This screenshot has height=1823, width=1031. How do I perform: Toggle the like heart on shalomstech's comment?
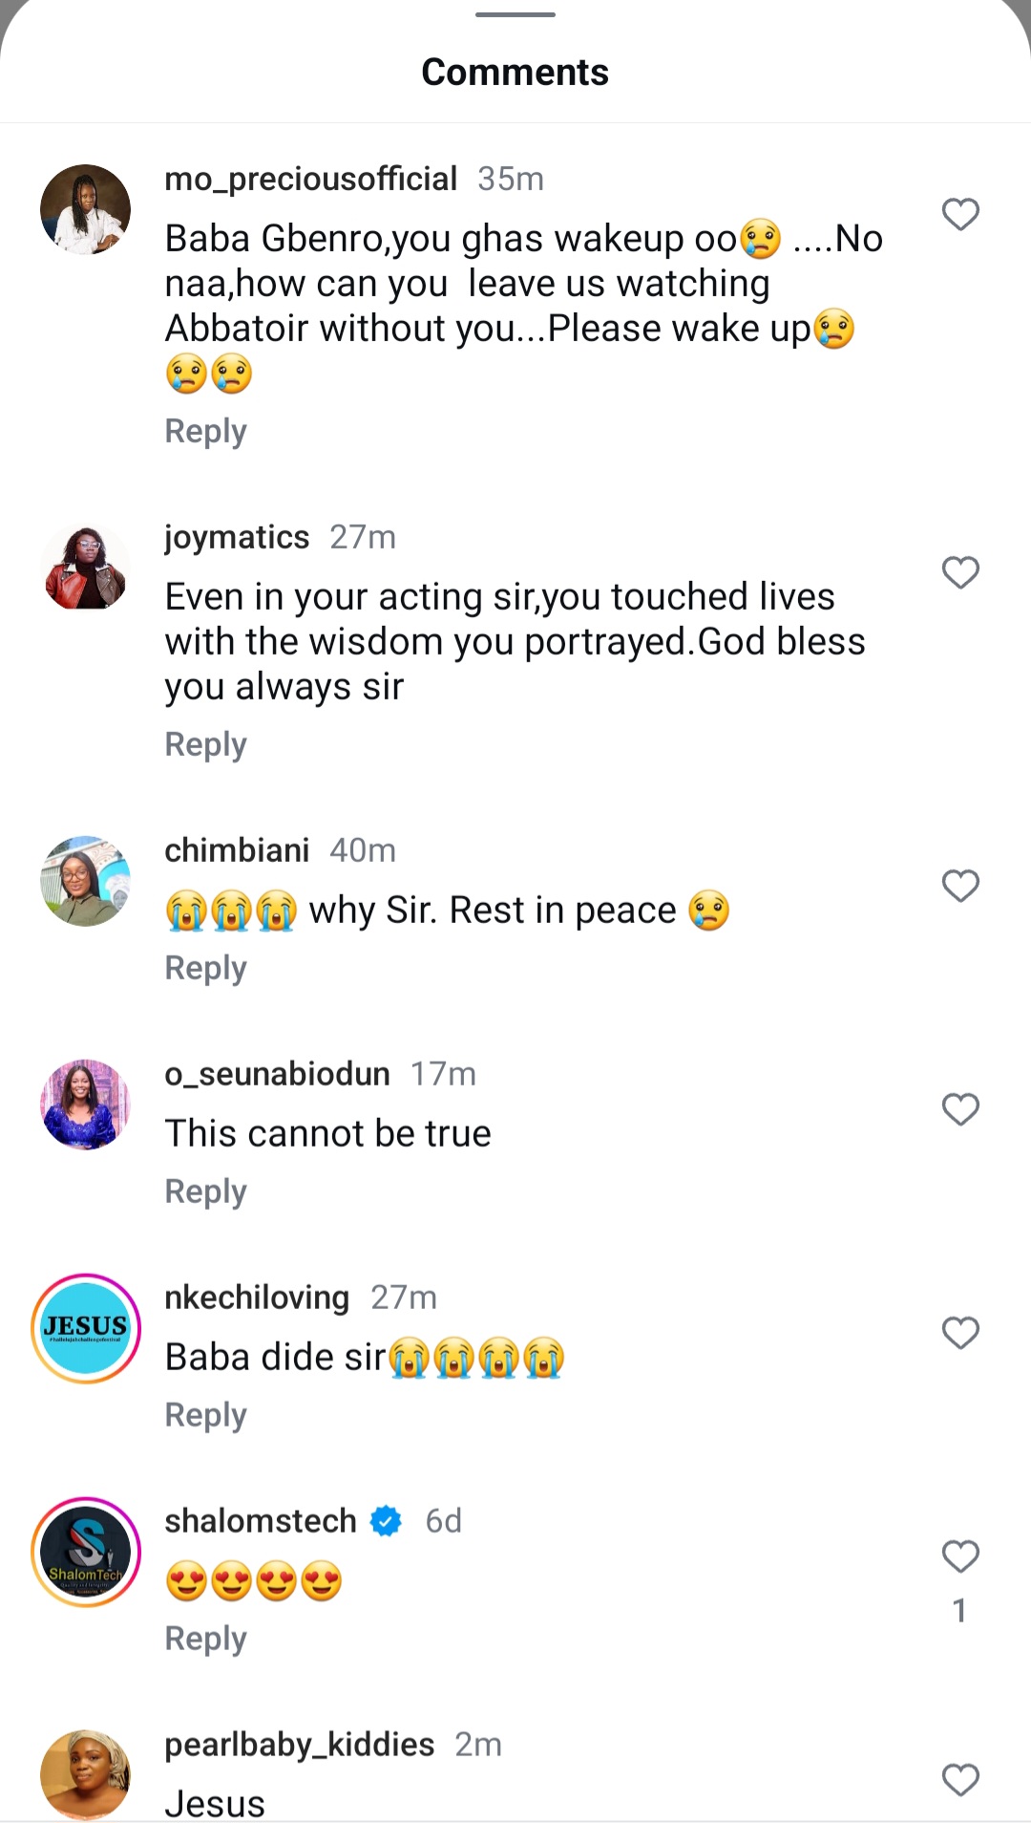[960, 1556]
